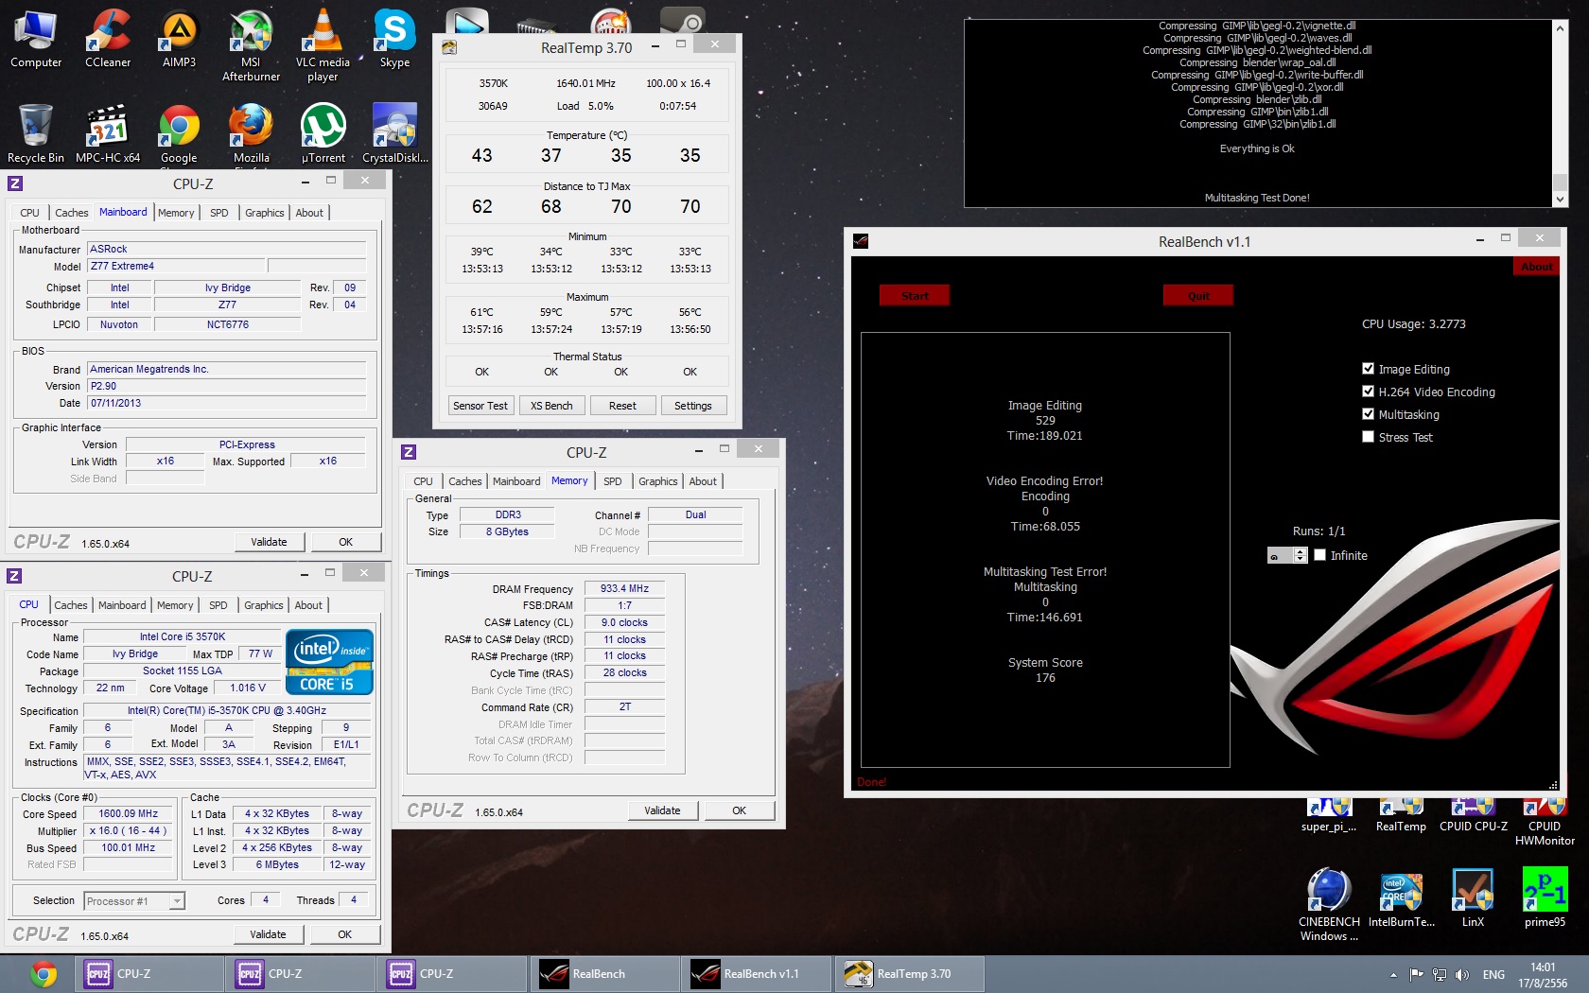The height and width of the screenshot is (993, 1589).
Task: Select the Recycle Bin icon
Action: pos(36,133)
